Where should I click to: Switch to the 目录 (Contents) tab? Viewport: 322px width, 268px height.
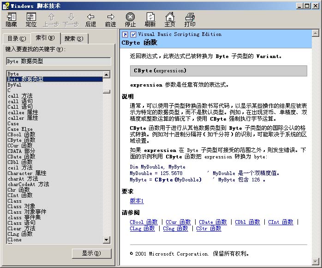[x=17, y=39]
